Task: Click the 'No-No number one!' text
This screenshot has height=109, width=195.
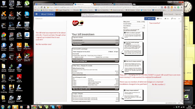Action: [x=44, y=44]
